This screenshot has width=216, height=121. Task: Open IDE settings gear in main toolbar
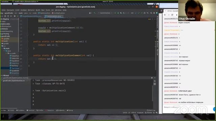(x=154, y=13)
